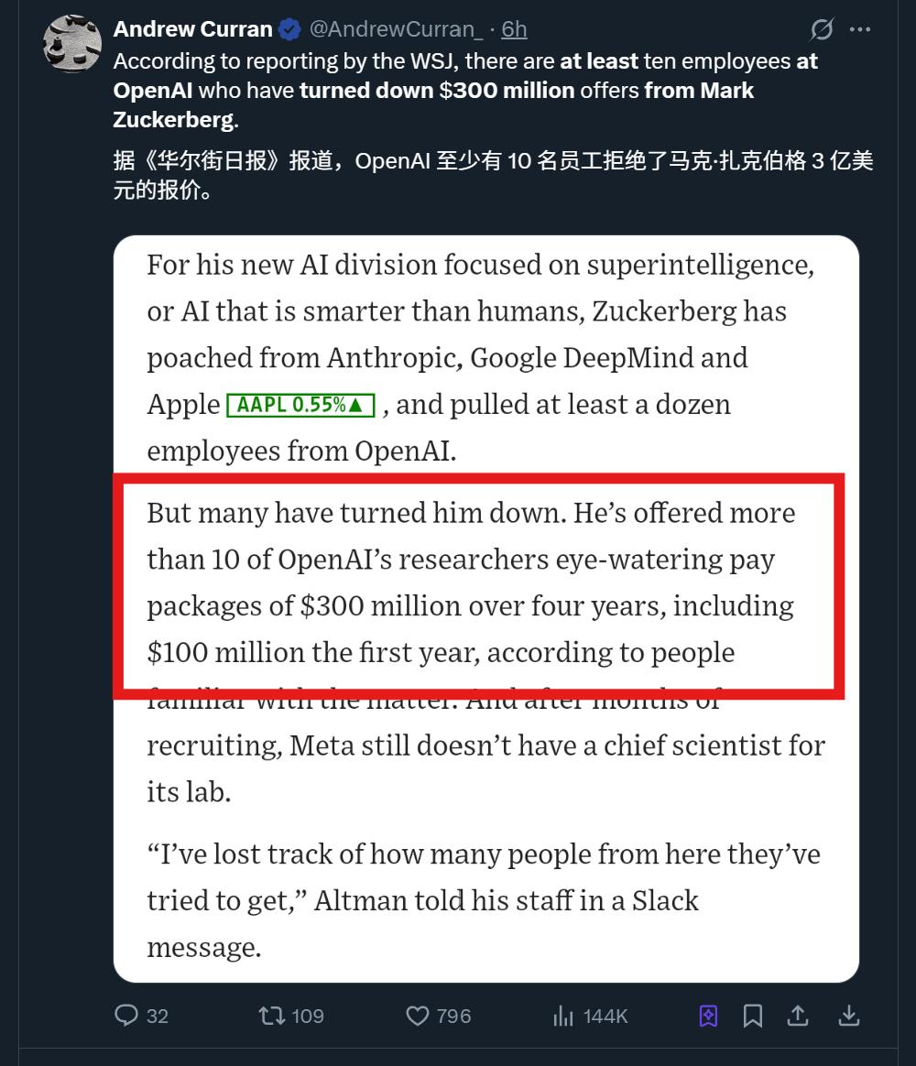Screen dimensions: 916x1066
Task: Click Andrew Curran's verified badge
Action: pos(289,28)
